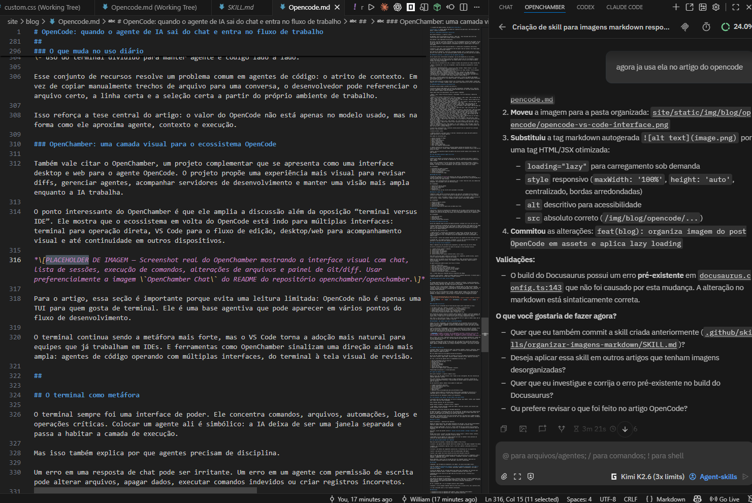Change indentation via 'Spaces: 4'
Image resolution: width=752 pixels, height=503 pixels.
pos(579,499)
